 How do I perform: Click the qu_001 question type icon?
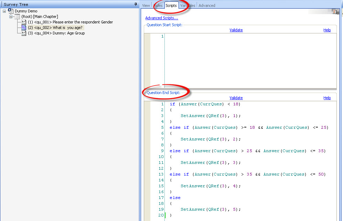coord(24,22)
